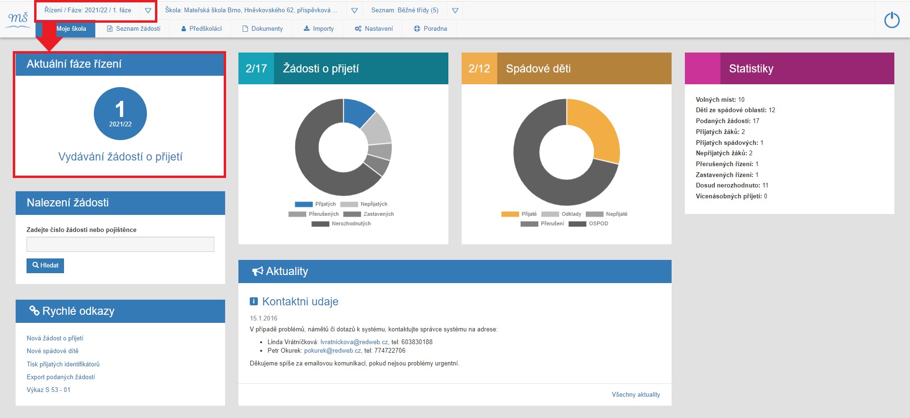
Task: Expand the Řízení / Fáze dropdown arrow
Action: [148, 10]
